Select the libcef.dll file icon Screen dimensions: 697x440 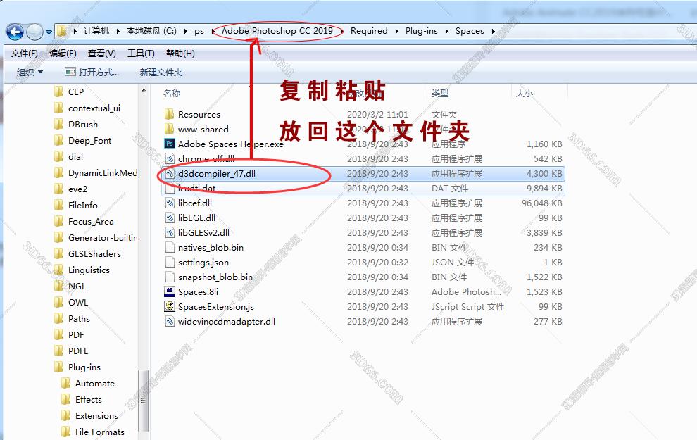click(170, 203)
